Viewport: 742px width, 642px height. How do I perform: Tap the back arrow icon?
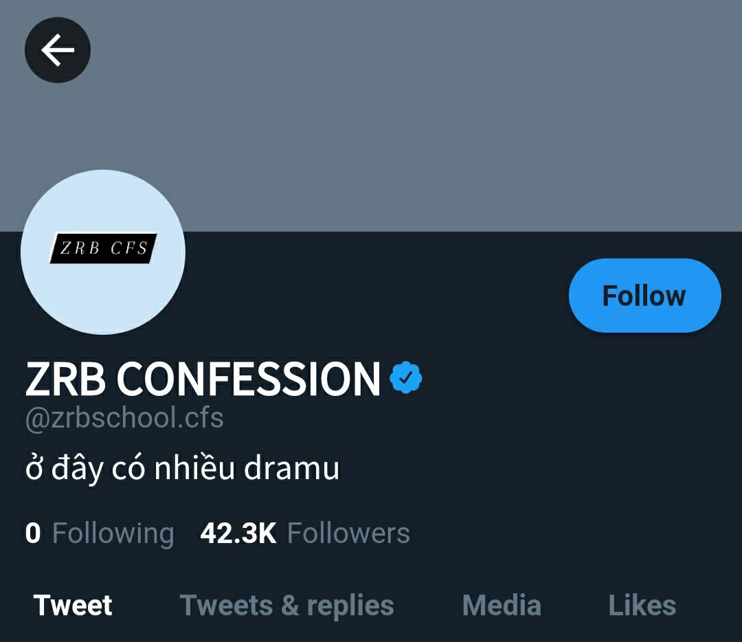click(58, 50)
